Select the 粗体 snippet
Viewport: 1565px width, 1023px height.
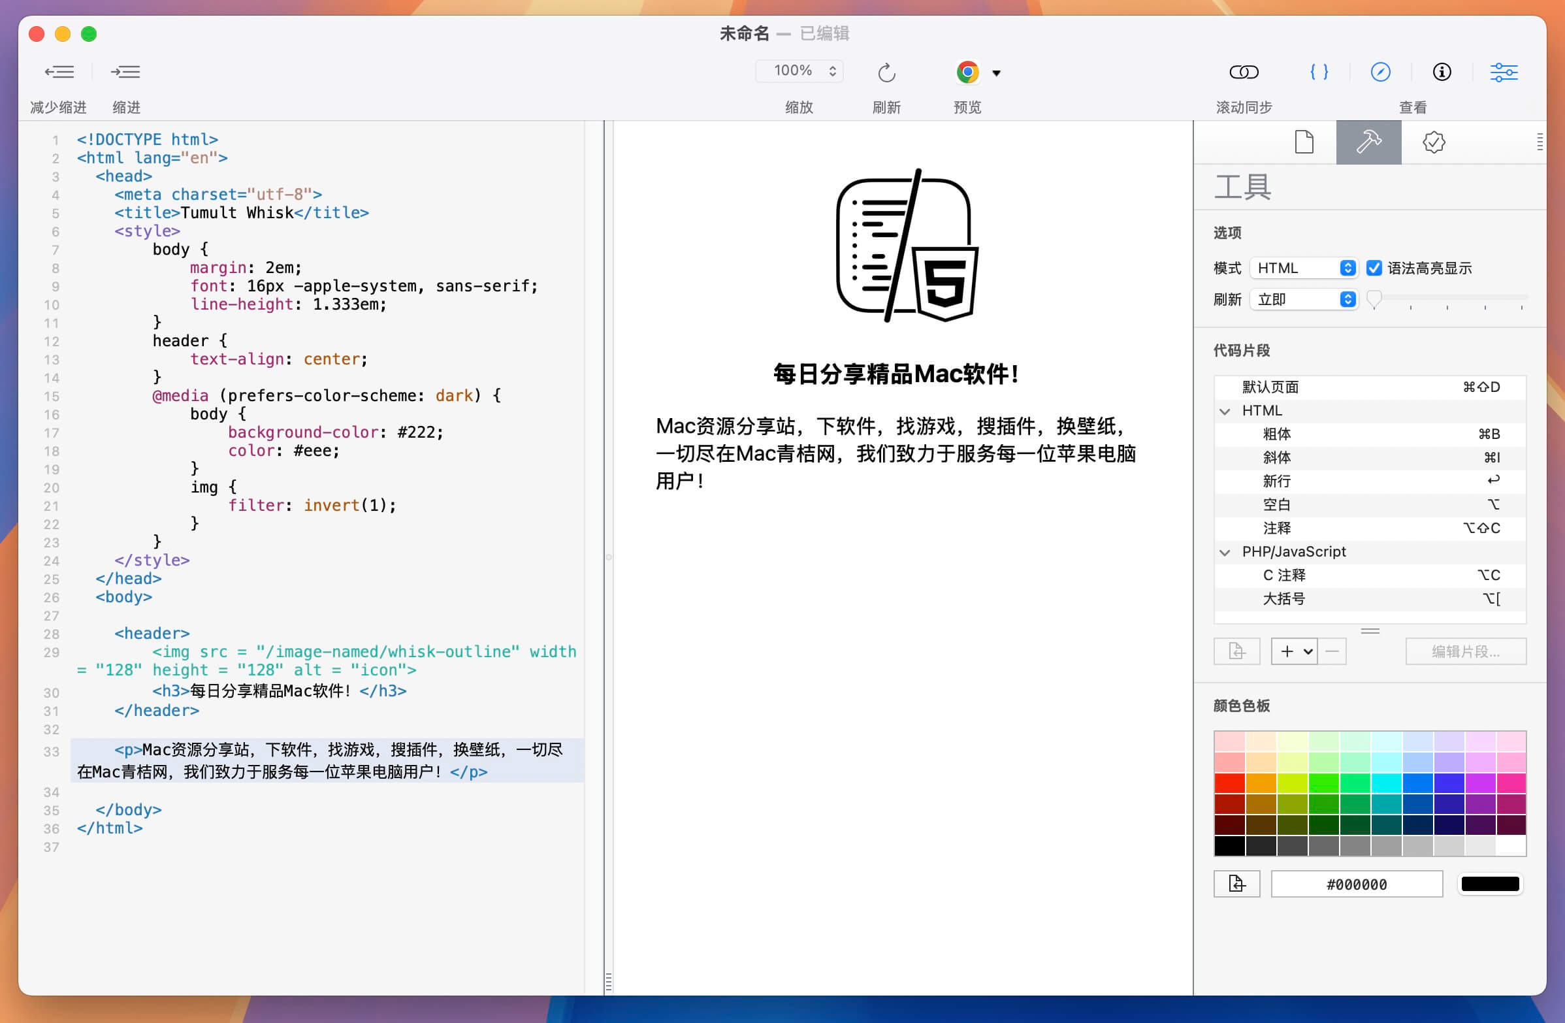[1370, 434]
